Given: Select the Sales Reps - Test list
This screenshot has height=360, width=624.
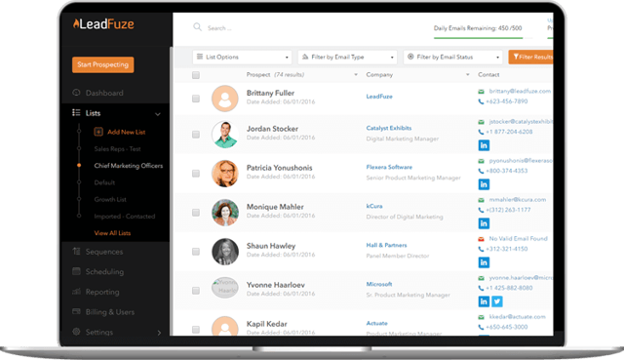Looking at the screenshot, I should click(117, 148).
